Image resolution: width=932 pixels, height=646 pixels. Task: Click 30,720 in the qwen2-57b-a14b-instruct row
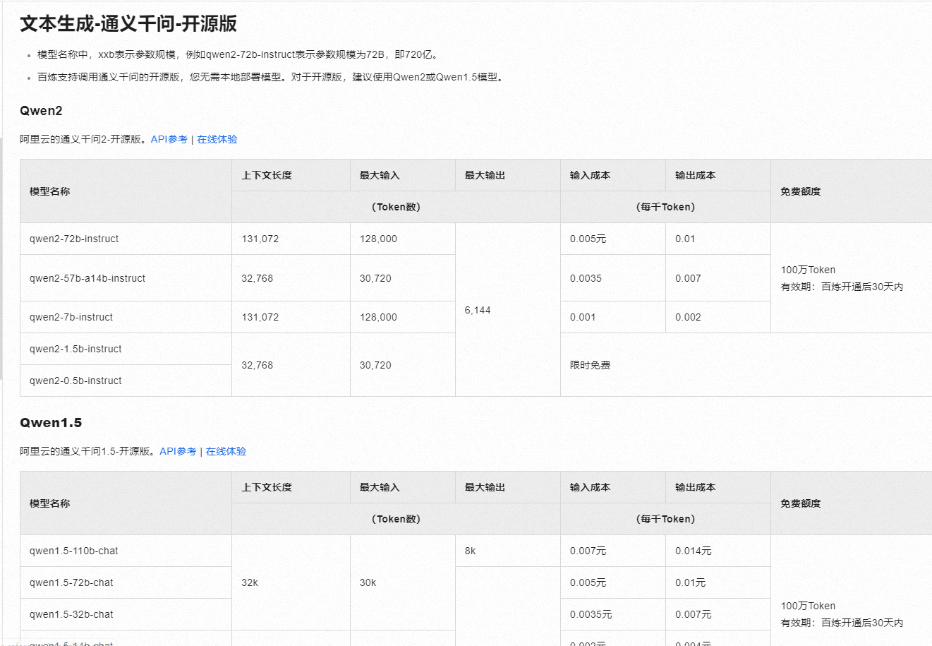pos(375,278)
